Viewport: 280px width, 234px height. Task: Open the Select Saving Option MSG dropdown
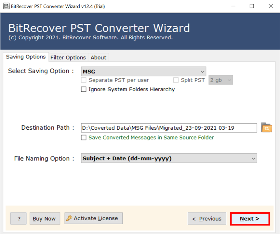coord(143,71)
